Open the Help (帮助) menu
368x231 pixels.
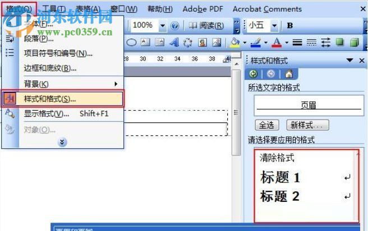coord(160,9)
